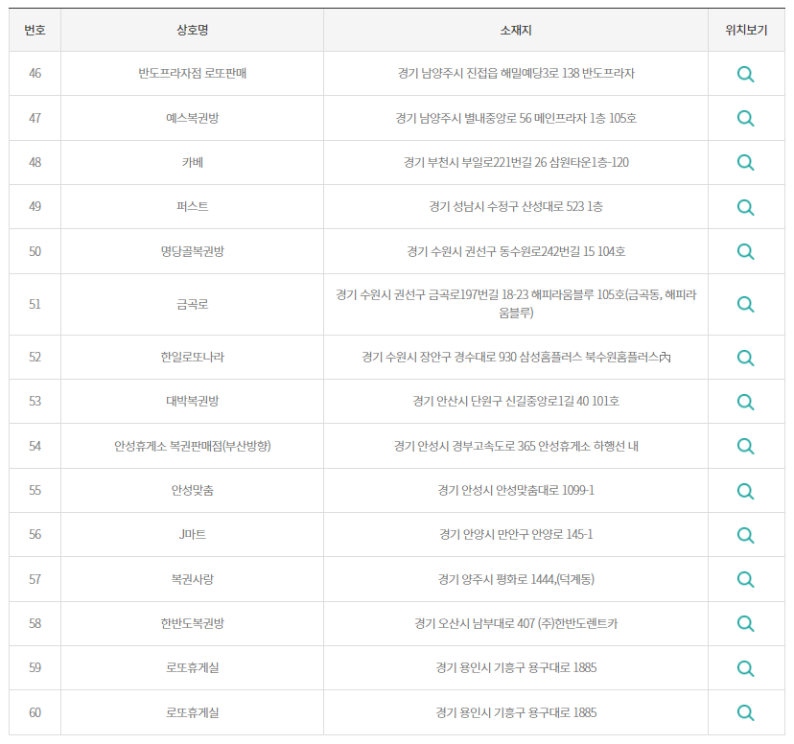Click 안성맞춤 in the store name column
This screenshot has width=794, height=744.
coord(193,491)
